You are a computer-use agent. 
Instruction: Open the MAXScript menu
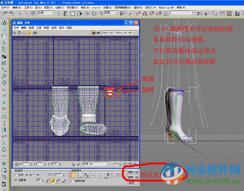166,7
